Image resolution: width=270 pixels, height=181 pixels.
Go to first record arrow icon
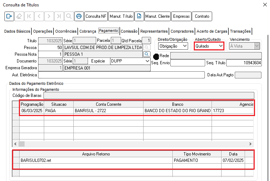point(29,16)
